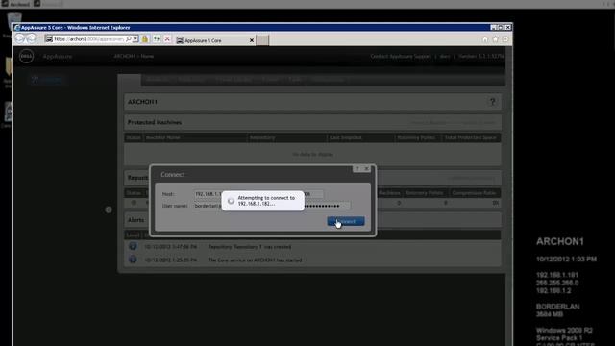Click the port field beside Host
Screen dimensions: 615x346
[314, 194]
